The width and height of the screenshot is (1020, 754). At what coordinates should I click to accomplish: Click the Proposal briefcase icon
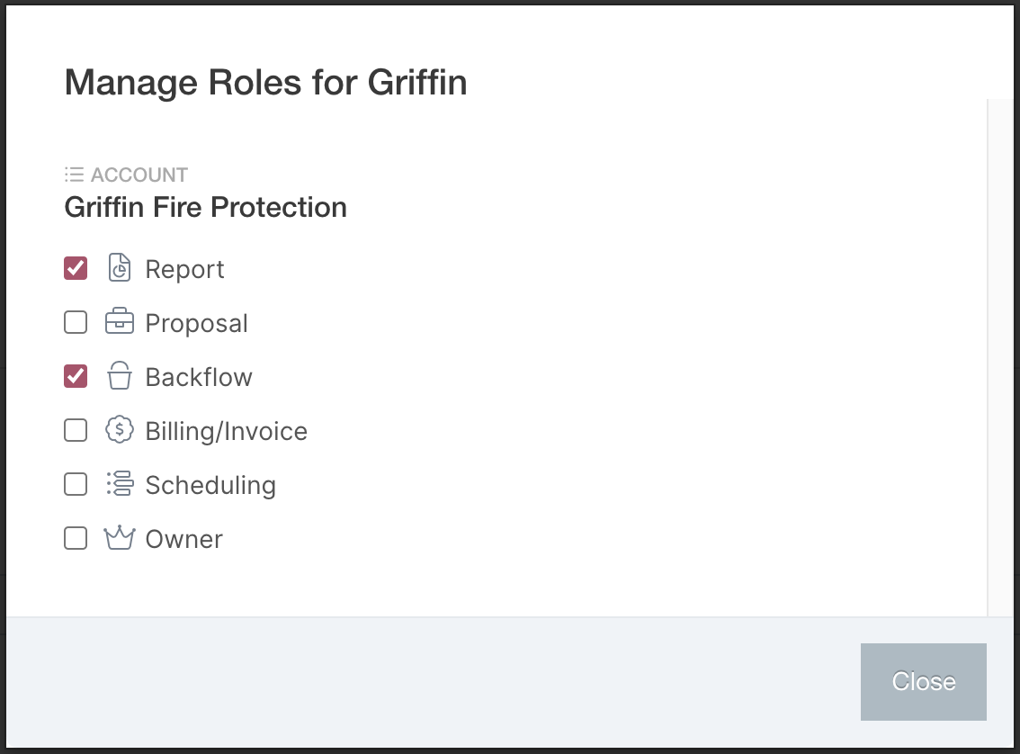[x=120, y=321]
